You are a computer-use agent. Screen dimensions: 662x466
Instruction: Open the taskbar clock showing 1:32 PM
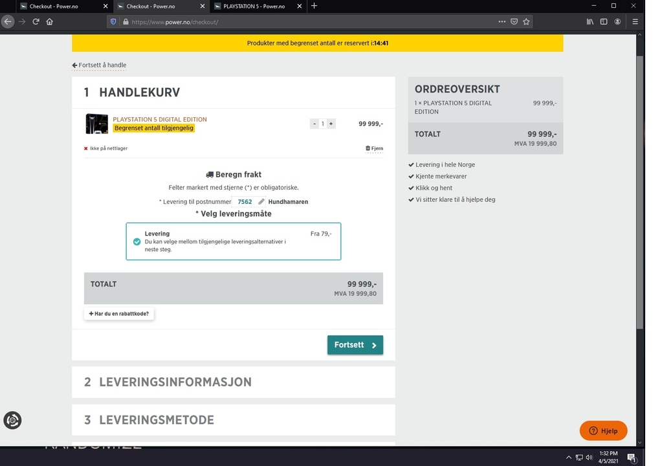(x=608, y=457)
